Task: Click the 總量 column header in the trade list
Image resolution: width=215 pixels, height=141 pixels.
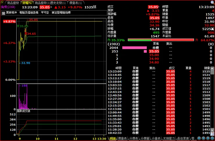Action: pos(207,68)
